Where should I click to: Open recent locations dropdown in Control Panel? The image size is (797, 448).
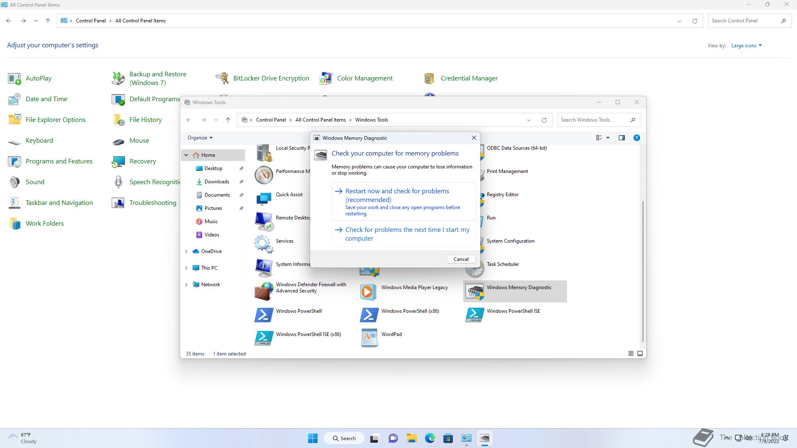click(36, 21)
